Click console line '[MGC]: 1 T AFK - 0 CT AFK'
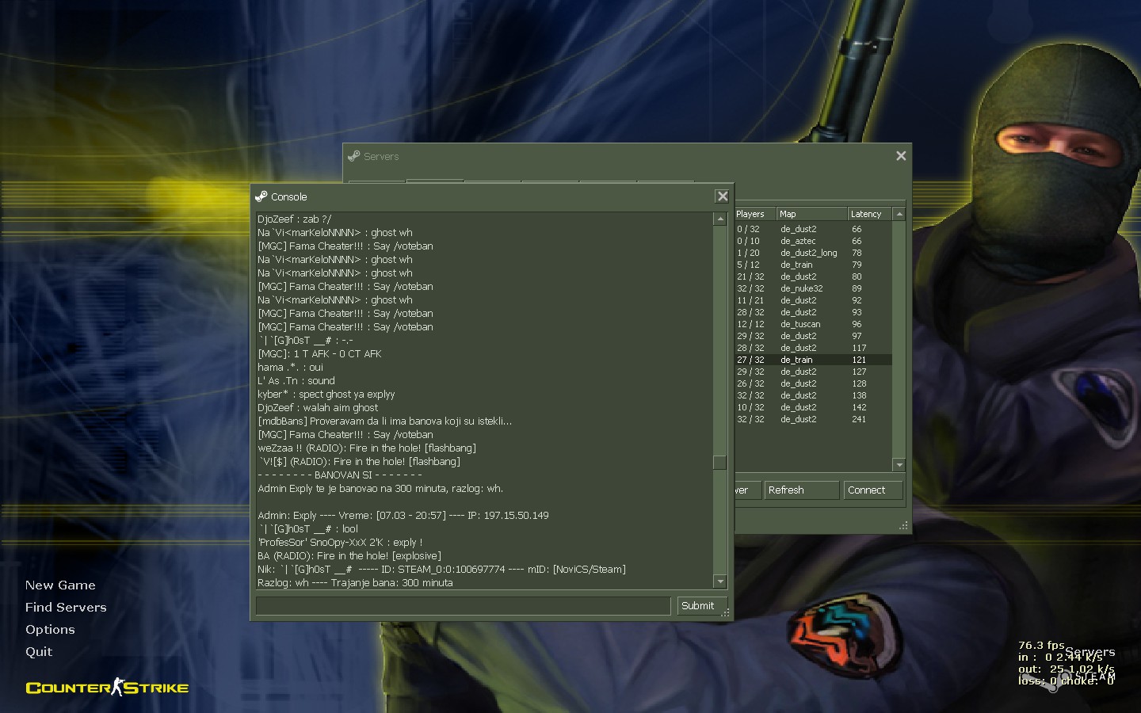This screenshot has width=1141, height=713. pos(319,354)
